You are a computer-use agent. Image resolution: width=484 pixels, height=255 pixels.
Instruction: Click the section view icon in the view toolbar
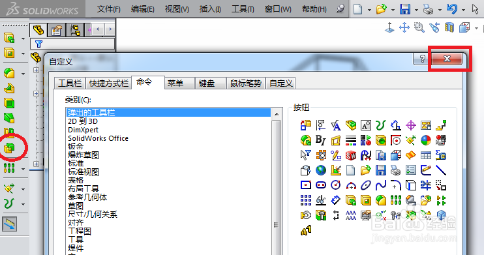click(449, 27)
